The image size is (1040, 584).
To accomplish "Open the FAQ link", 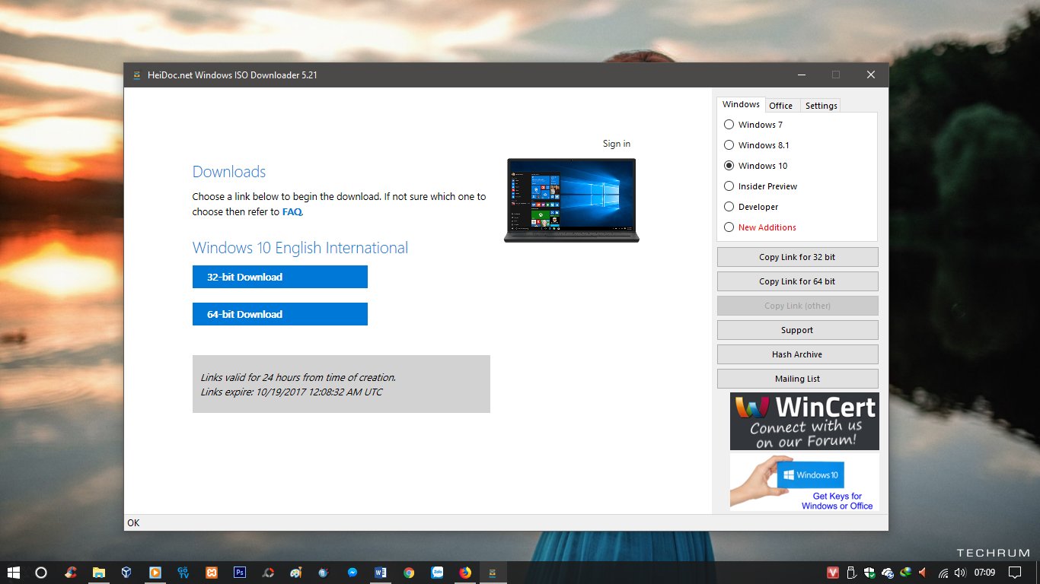I will point(292,212).
